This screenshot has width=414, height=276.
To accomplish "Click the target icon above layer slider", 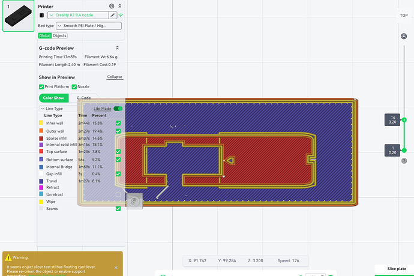I will click(404, 37).
